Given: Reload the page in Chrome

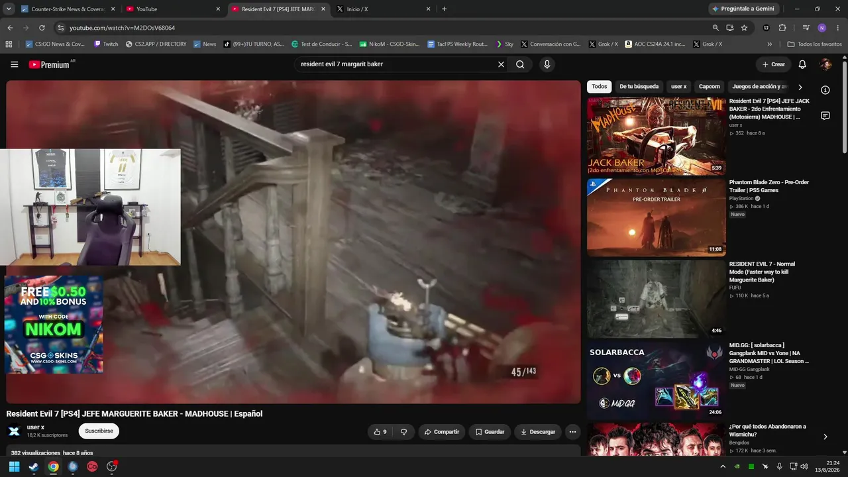Looking at the screenshot, I should click(x=42, y=28).
